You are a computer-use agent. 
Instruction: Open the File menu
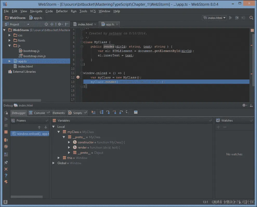click(6, 11)
